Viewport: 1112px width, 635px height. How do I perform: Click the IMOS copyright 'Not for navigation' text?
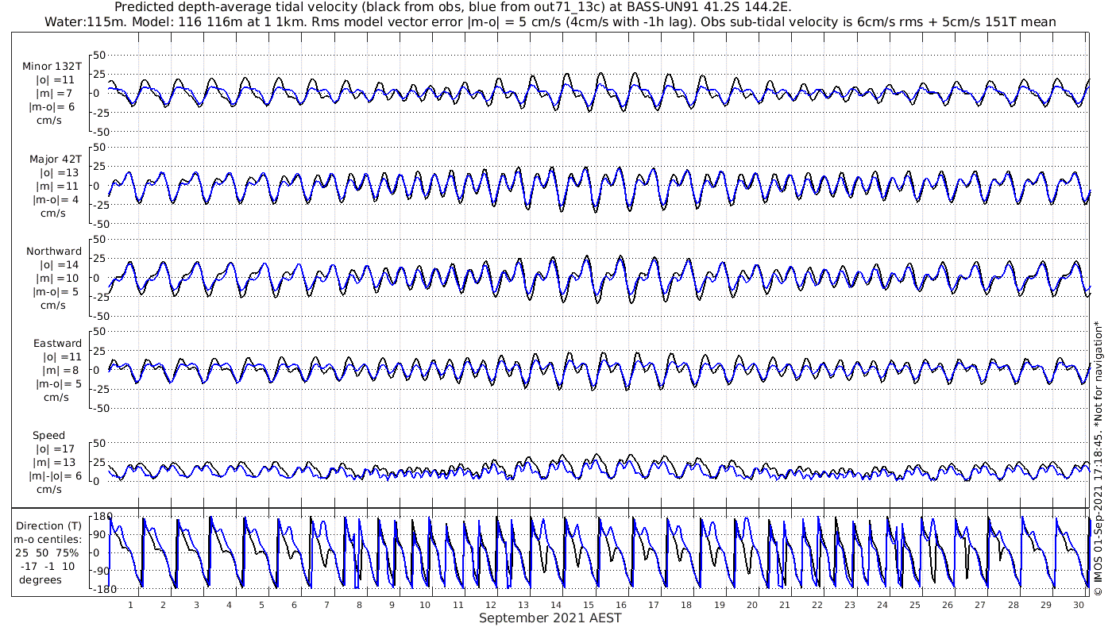1098,457
